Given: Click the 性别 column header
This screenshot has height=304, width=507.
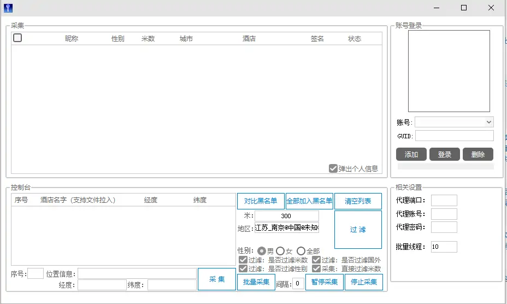Looking at the screenshot, I should pyautogui.click(x=117, y=39).
